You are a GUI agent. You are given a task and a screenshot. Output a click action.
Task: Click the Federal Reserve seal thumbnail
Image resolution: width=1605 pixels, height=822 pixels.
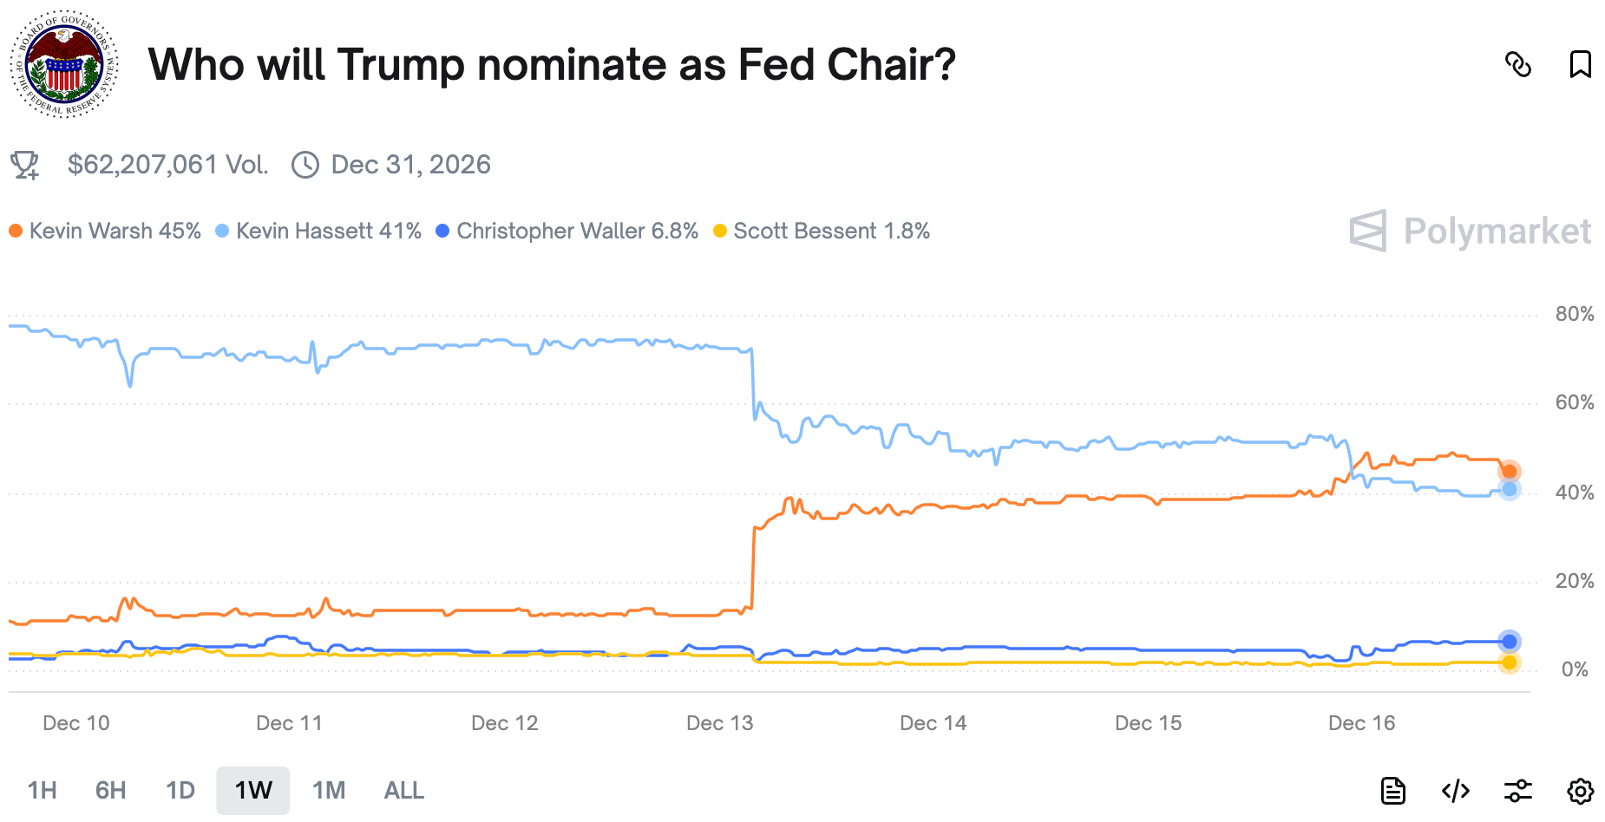(x=64, y=64)
